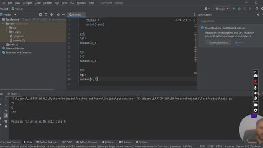
Task: Open recorder overlay settings gear
Action: pos(256,110)
